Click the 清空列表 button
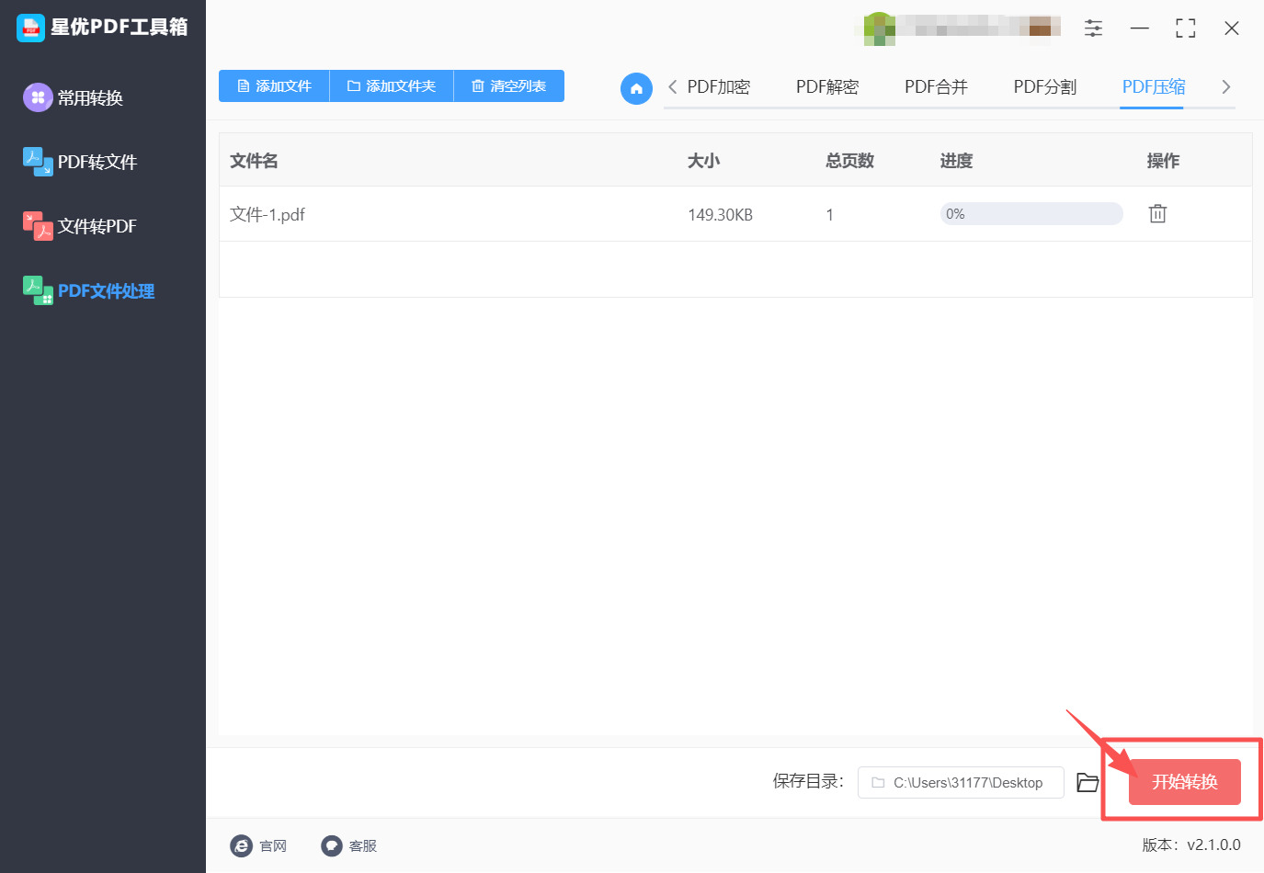1264x873 pixels. 508,85
